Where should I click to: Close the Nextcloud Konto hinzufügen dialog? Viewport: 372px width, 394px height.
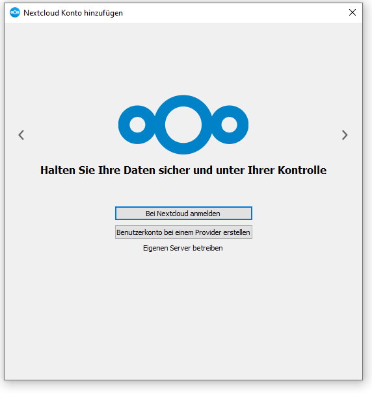coord(352,12)
